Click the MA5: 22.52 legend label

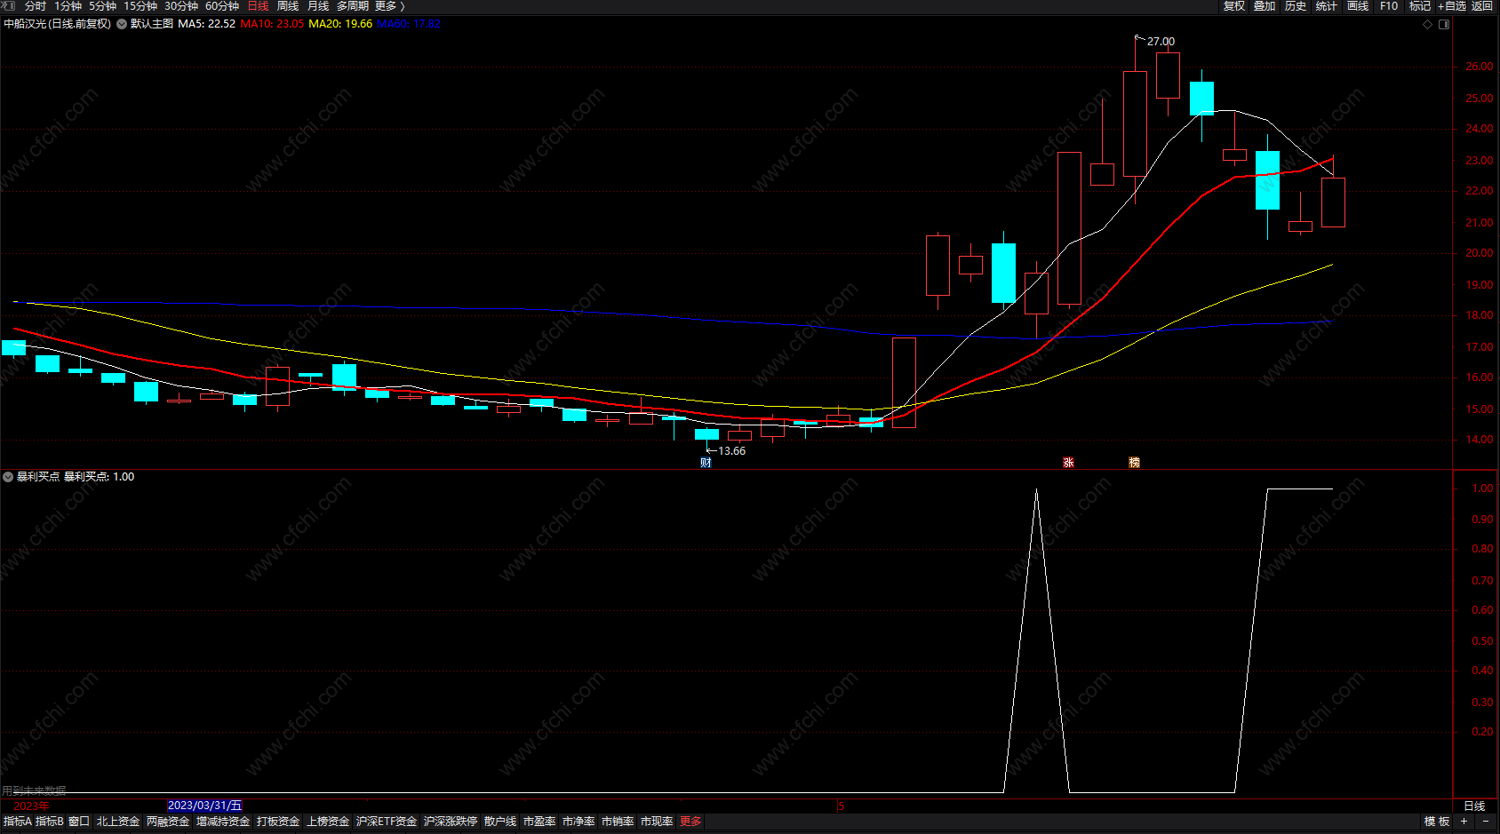click(206, 24)
